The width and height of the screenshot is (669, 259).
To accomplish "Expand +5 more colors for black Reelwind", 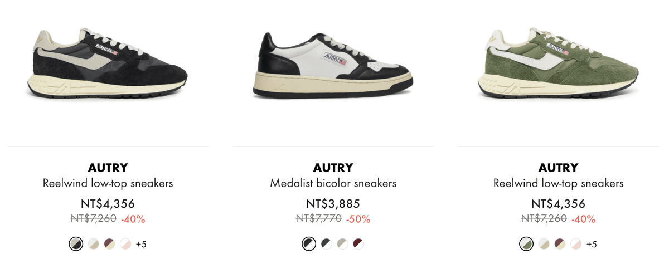I will [141, 244].
